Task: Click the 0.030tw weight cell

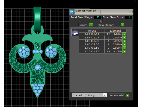Action: 117,45
